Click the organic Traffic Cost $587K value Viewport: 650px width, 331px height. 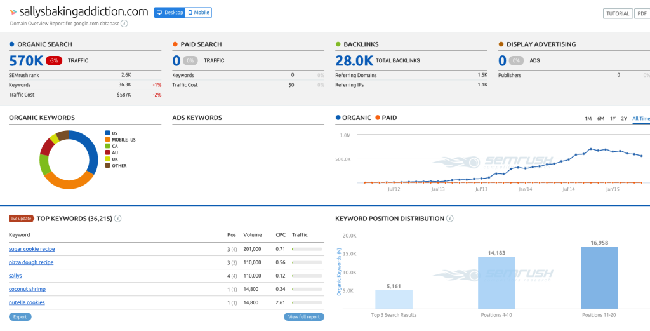click(124, 95)
